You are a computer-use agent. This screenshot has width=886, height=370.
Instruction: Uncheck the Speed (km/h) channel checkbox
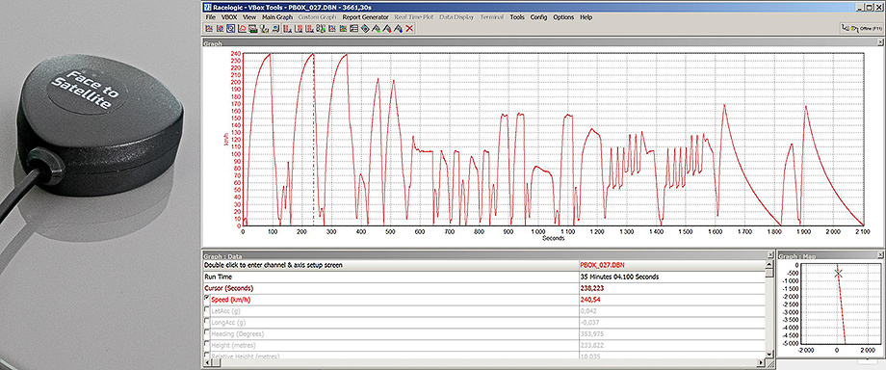click(207, 298)
